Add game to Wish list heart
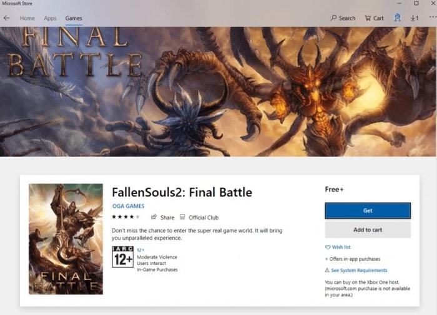The width and height of the screenshot is (437, 315). click(x=328, y=247)
